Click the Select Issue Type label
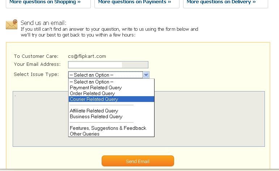279x171 pixels. [x=36, y=74]
